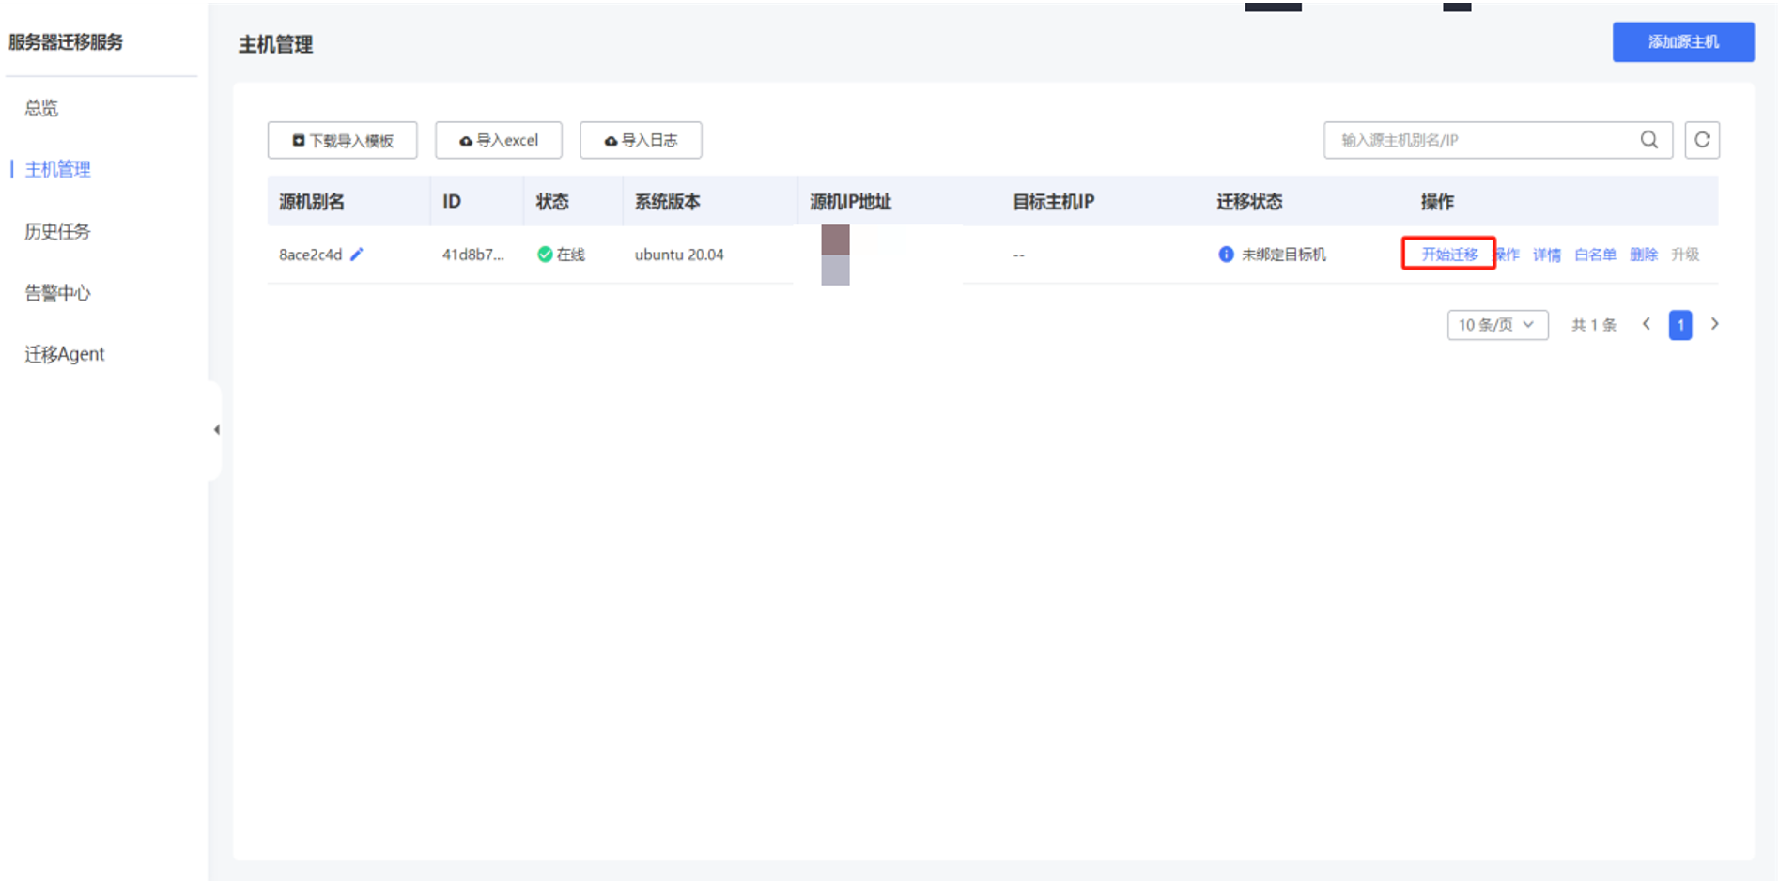Screen dimensions: 1779x881
Task: Click 开始迁移 for host 8ace2c4d
Action: [x=1449, y=255]
